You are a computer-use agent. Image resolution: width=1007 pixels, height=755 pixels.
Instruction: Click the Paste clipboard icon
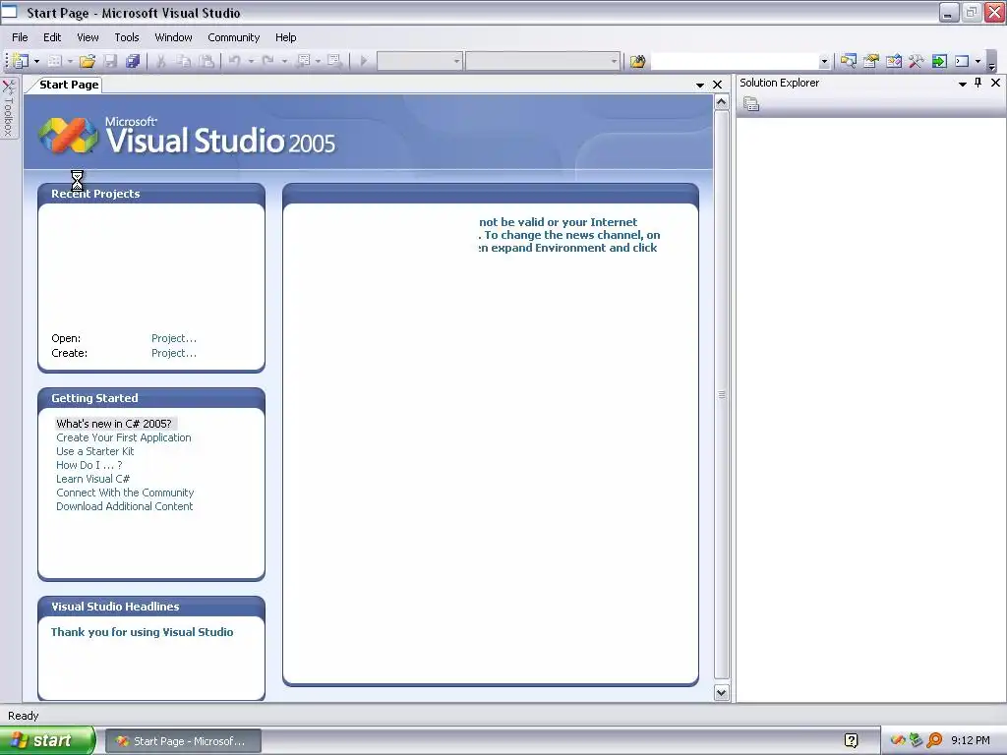pos(207,61)
